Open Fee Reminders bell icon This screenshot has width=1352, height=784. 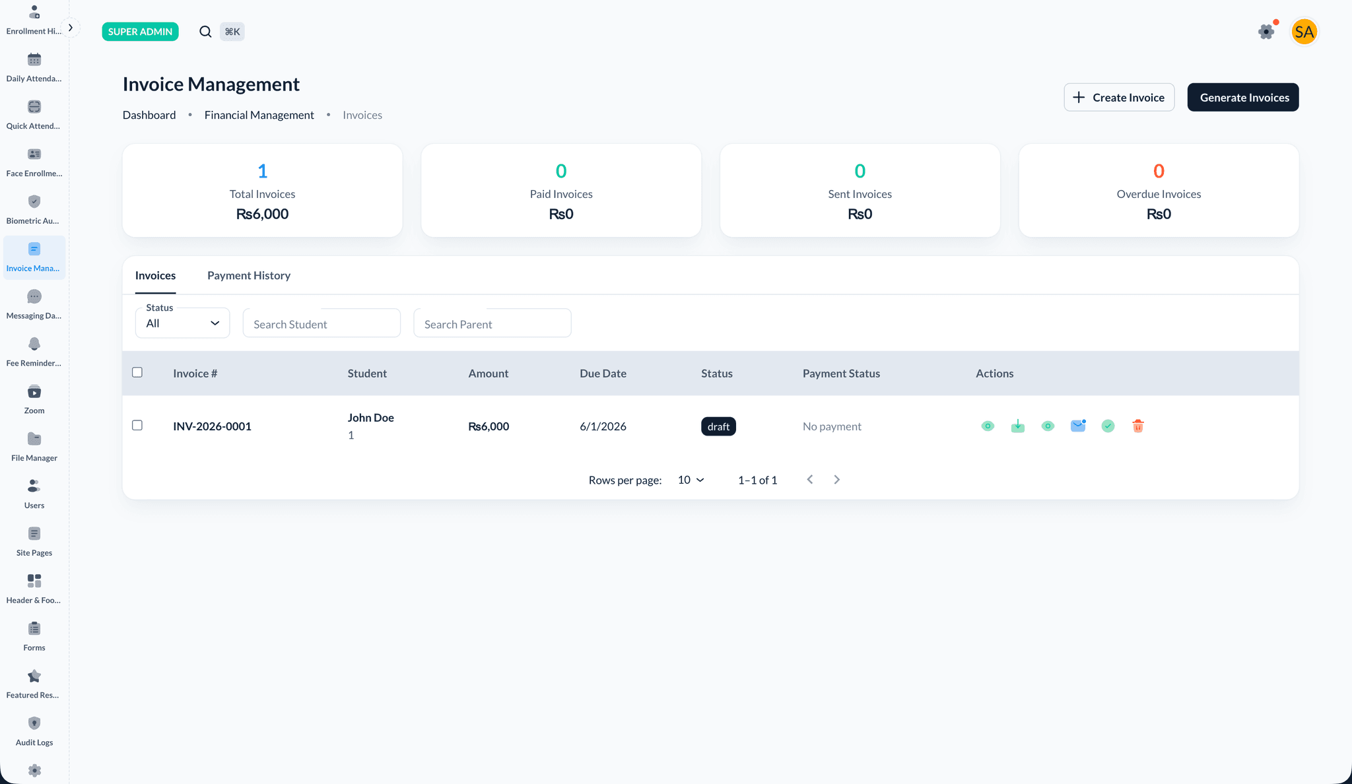tap(34, 344)
